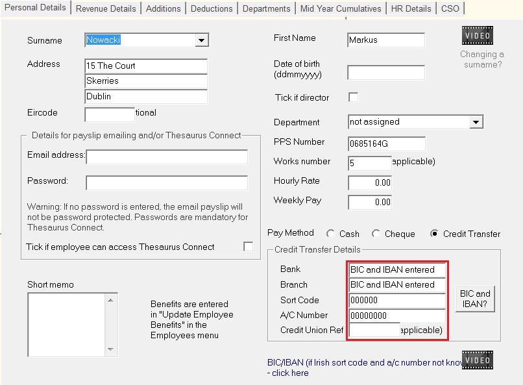Focus the A/C Number field
The image size is (523, 385).
397,316
